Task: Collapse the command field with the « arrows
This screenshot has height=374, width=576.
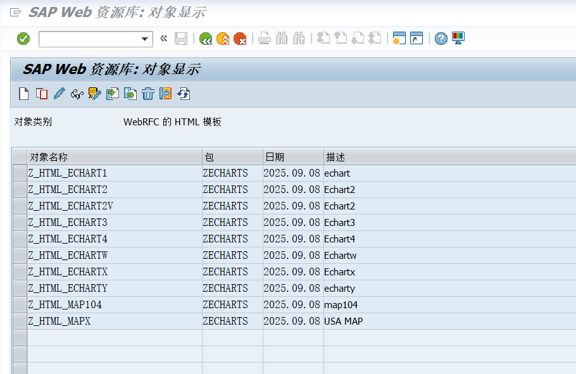Action: coord(164,38)
